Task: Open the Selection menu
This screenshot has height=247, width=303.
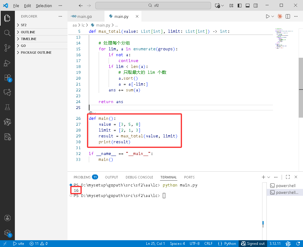Action: [44, 6]
